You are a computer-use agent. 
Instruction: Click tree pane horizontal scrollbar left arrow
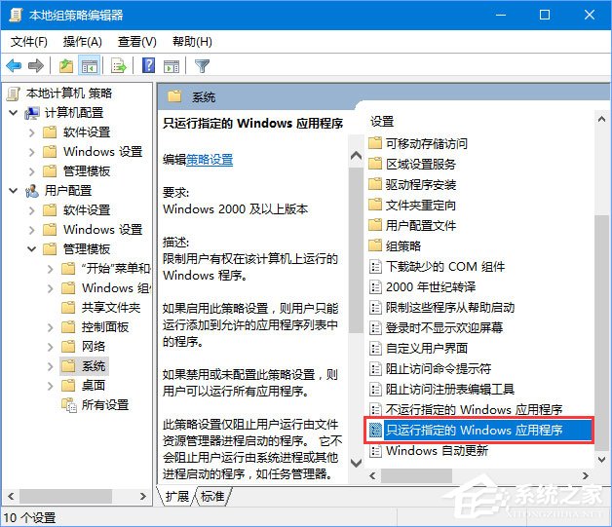click(12, 496)
